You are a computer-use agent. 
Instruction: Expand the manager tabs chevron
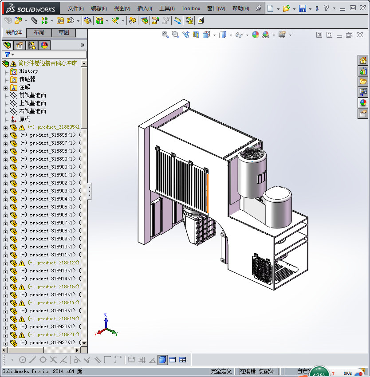tap(83, 45)
